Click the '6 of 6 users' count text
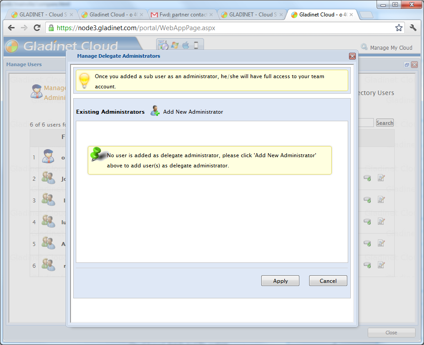The width and height of the screenshot is (424, 345). (x=48, y=125)
